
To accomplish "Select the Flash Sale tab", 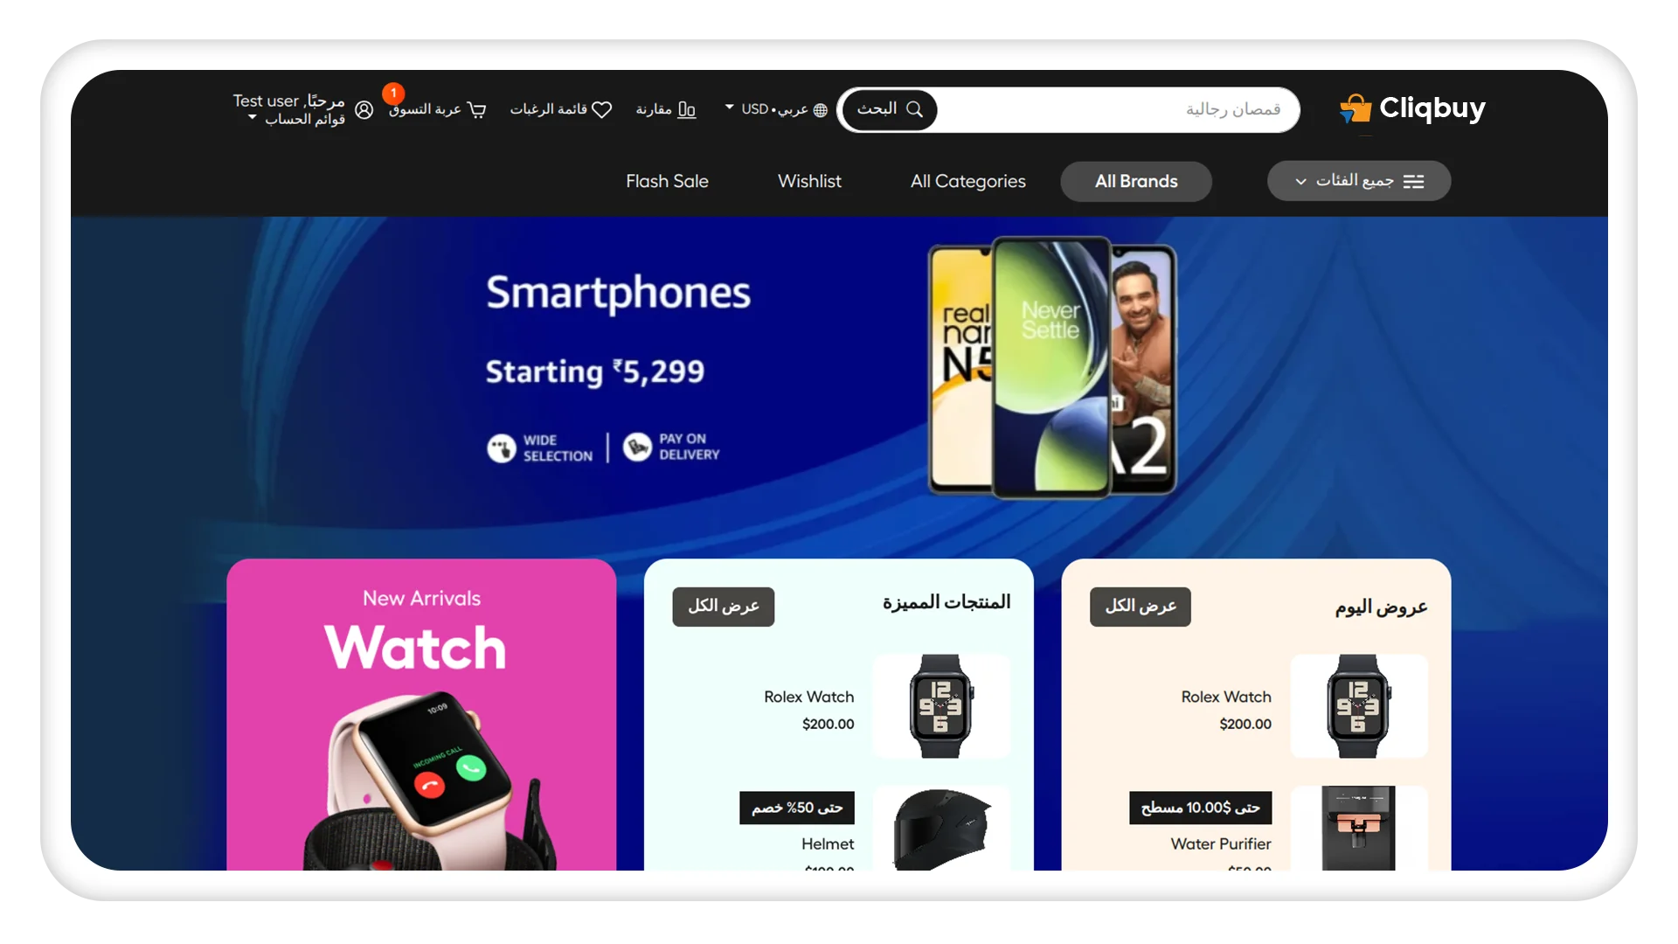I will point(668,181).
